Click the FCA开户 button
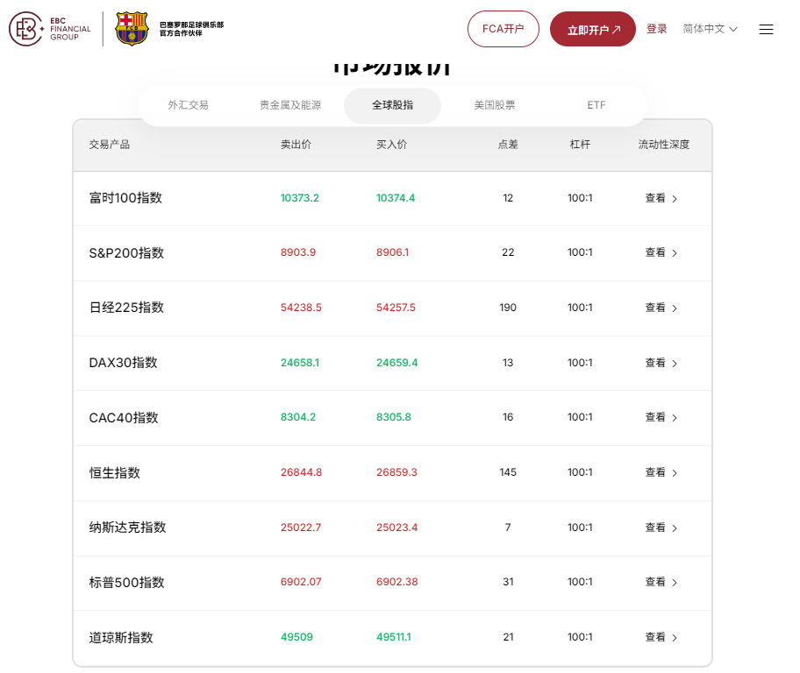This screenshot has width=800, height=673. 503,28
